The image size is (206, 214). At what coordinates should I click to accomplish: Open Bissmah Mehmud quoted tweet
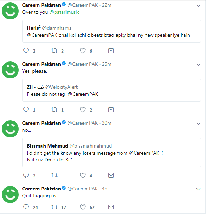coord(111,153)
